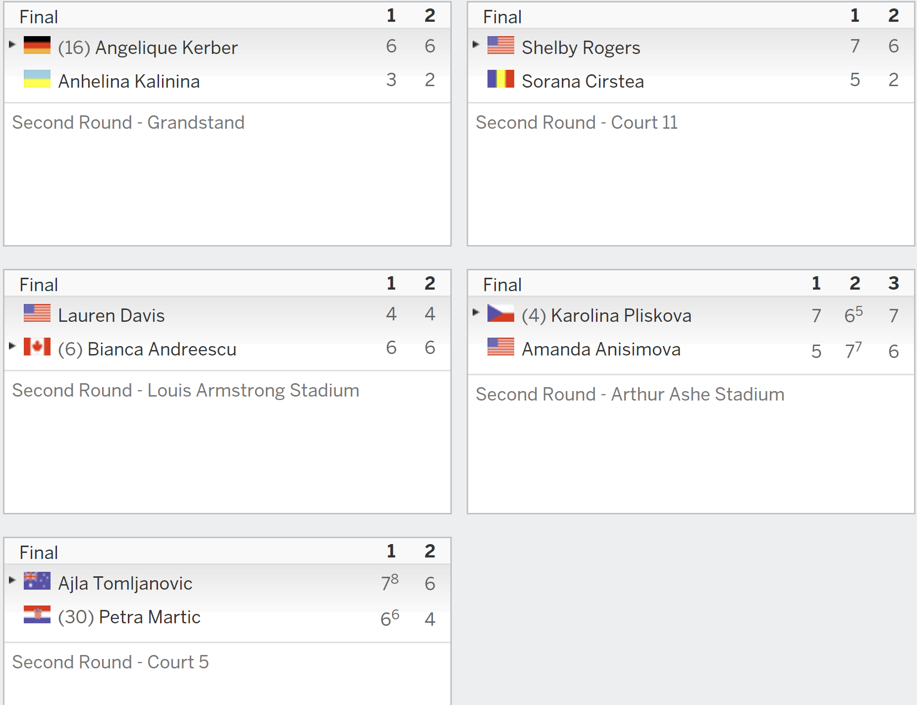This screenshot has width=917, height=705.
Task: Click the Canadian flag beside Bianca Andreescu
Action: 37,347
